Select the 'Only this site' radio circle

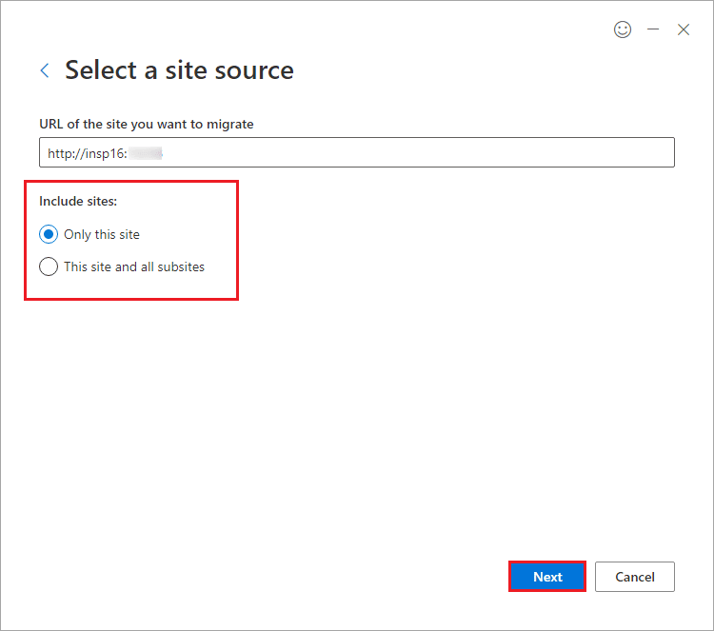pos(49,234)
